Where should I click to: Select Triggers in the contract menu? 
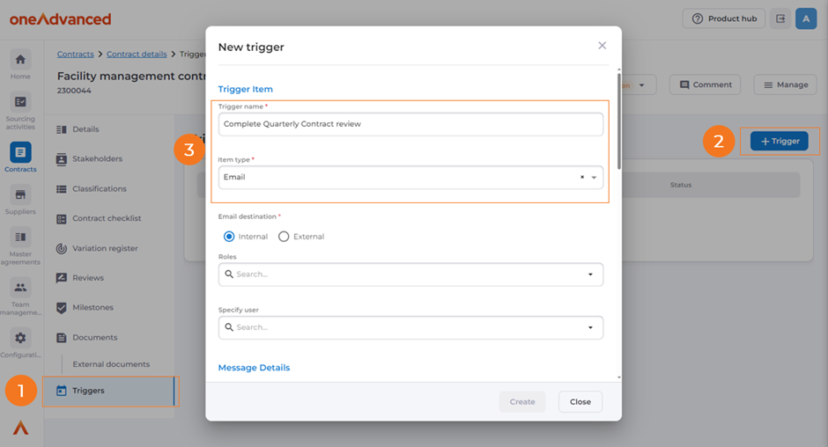pyautogui.click(x=88, y=391)
